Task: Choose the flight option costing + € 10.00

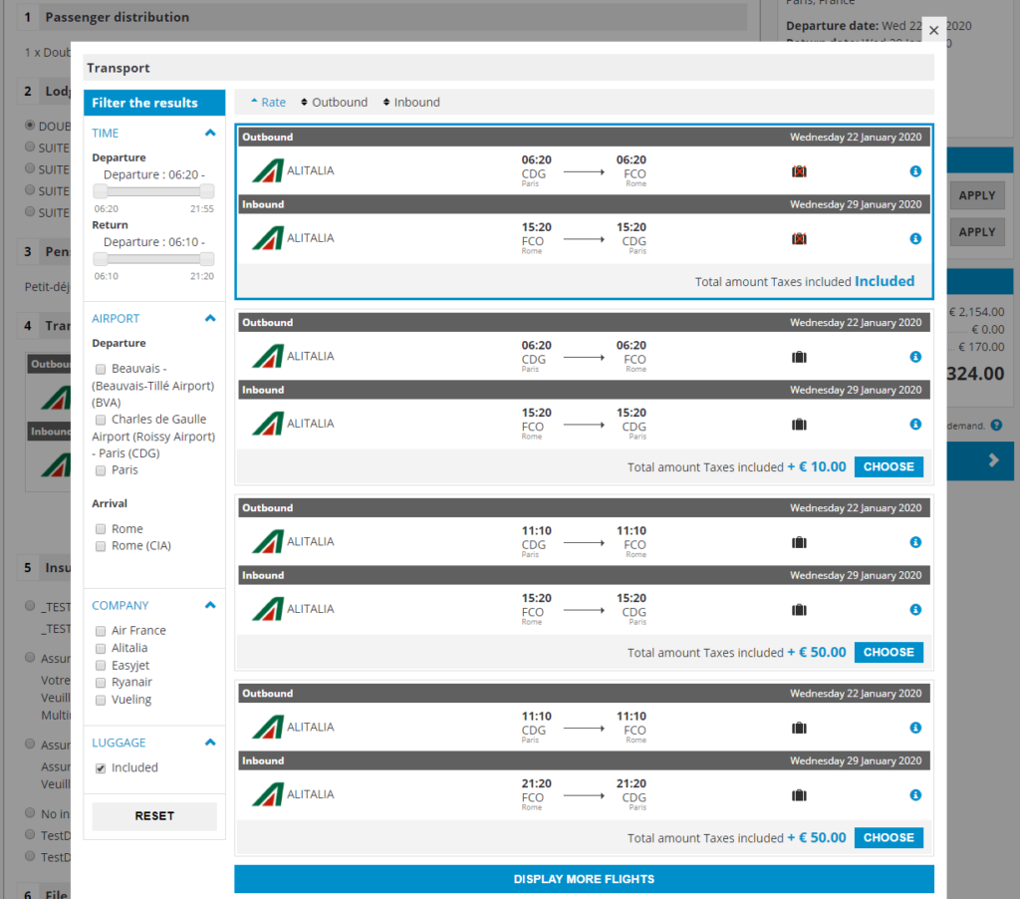Action: 889,466
